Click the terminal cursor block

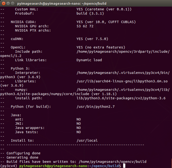pos(124,166)
